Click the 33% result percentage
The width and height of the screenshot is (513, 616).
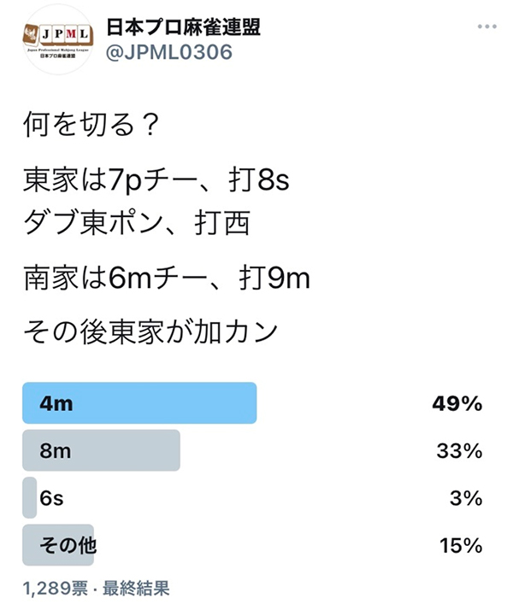459,450
